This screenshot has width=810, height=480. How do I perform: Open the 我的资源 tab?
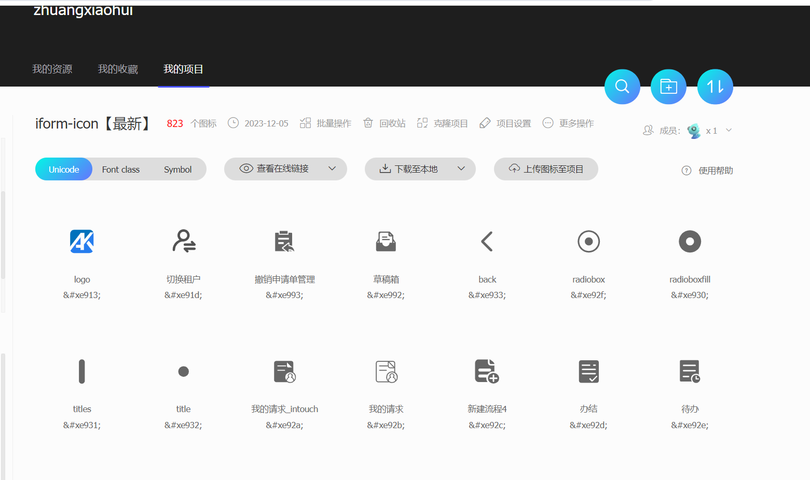(52, 69)
